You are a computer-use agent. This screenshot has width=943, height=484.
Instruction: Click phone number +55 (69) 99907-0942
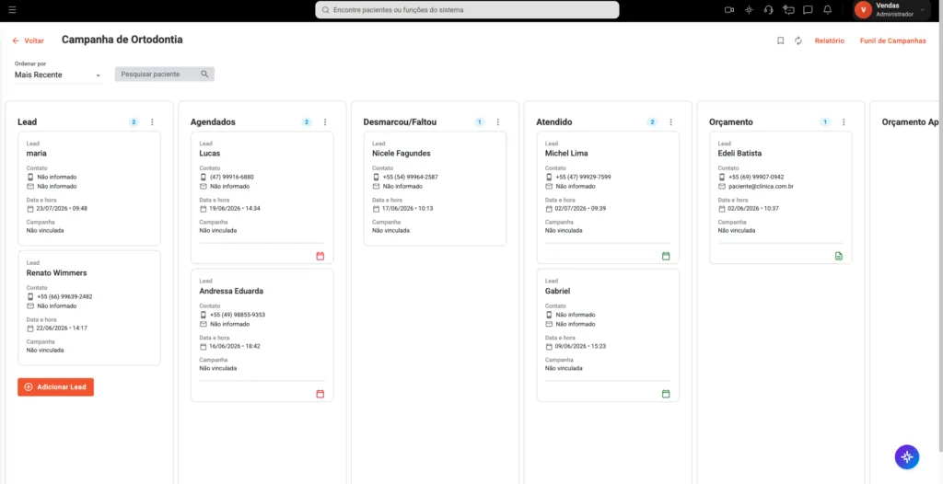(757, 178)
